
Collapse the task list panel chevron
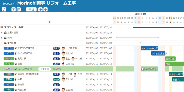pos(49,22)
